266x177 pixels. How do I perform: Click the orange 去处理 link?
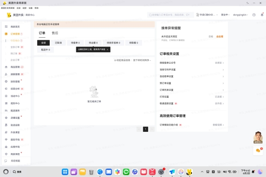coord(220,37)
